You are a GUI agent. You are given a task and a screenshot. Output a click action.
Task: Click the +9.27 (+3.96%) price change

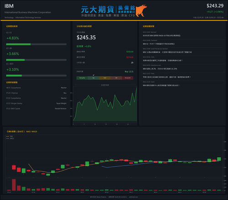point(215,12)
